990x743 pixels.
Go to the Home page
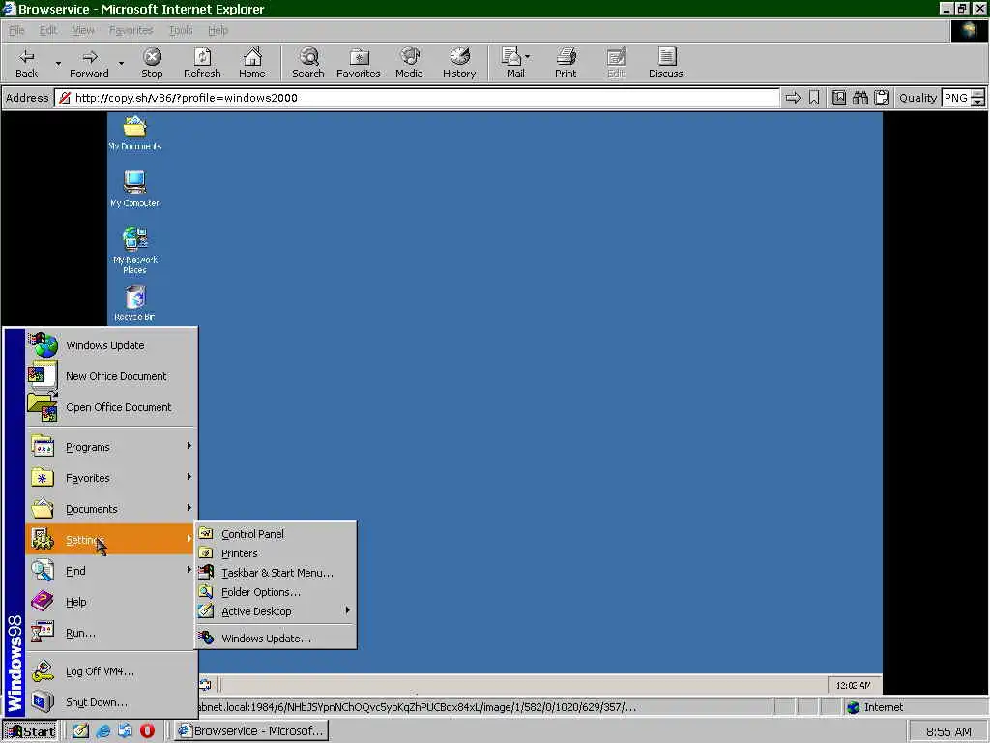pos(252,63)
